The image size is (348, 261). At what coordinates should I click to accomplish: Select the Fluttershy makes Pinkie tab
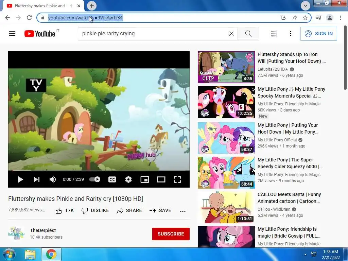40,6
